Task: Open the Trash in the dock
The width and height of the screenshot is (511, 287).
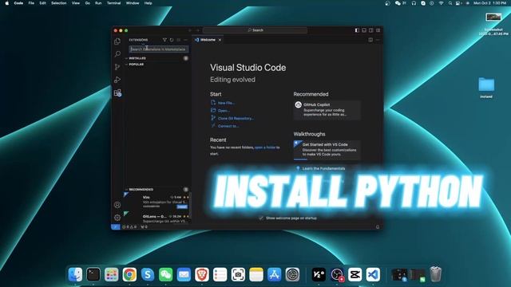Action: tap(435, 274)
